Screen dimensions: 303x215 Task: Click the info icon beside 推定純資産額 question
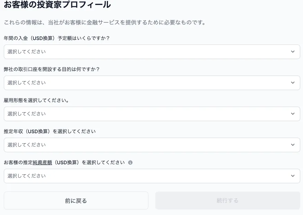point(130,162)
